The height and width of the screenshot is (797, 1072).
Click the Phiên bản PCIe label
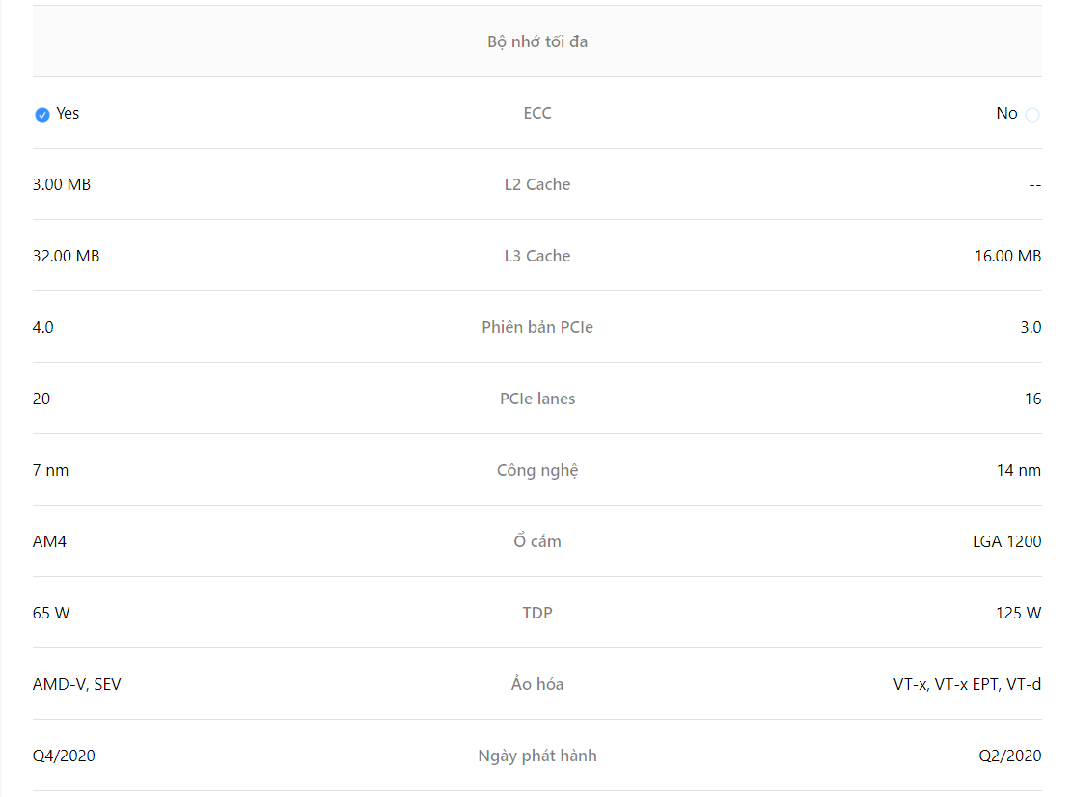[537, 327]
